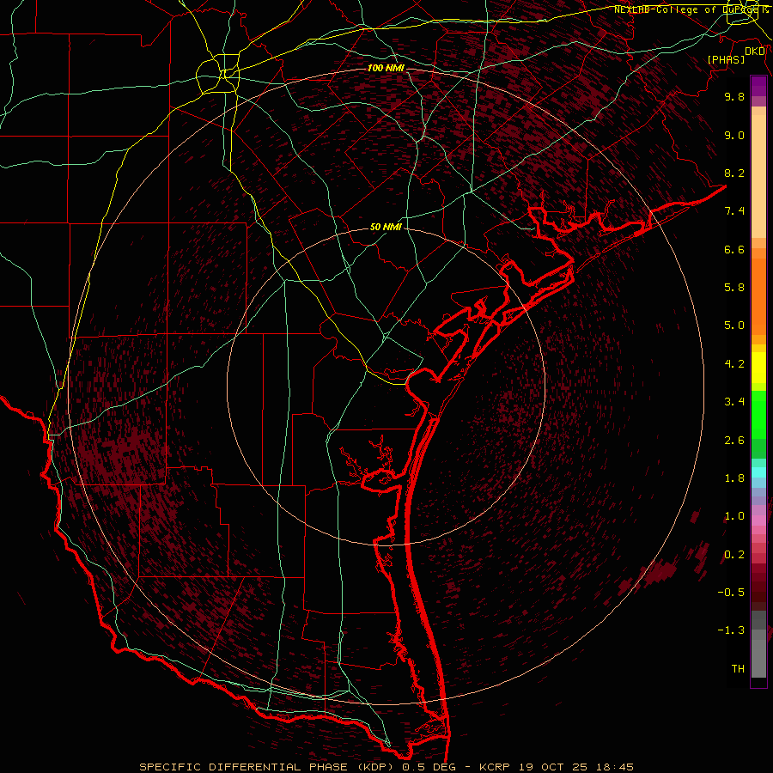
Task: Click the 6.6 value on the color scale
Action: pyautogui.click(x=734, y=249)
